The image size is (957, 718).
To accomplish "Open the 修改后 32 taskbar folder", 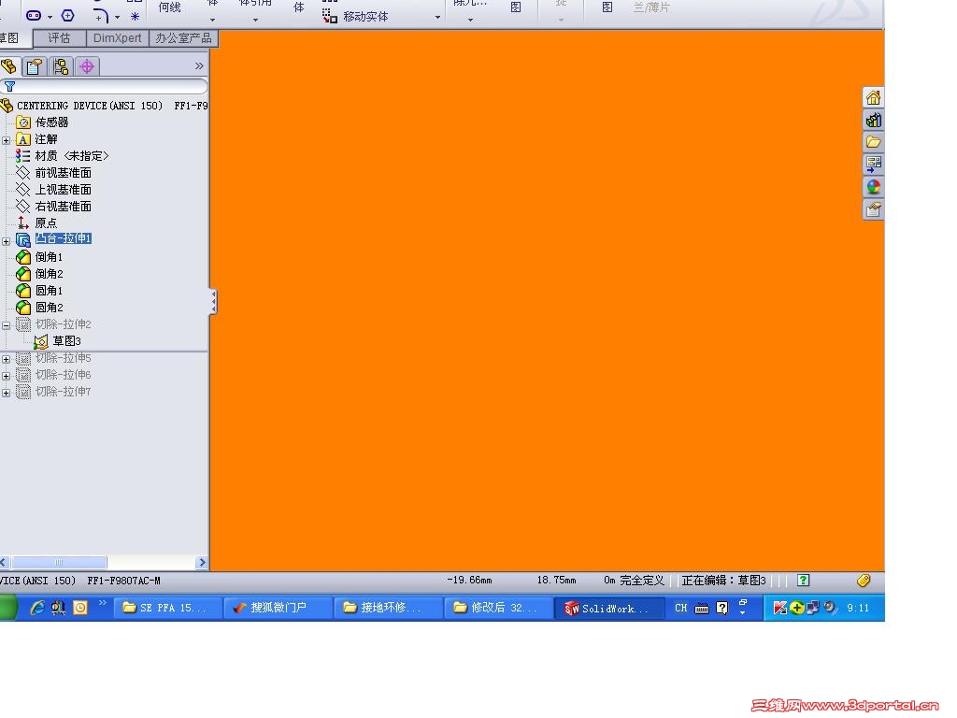I will pyautogui.click(x=498, y=608).
